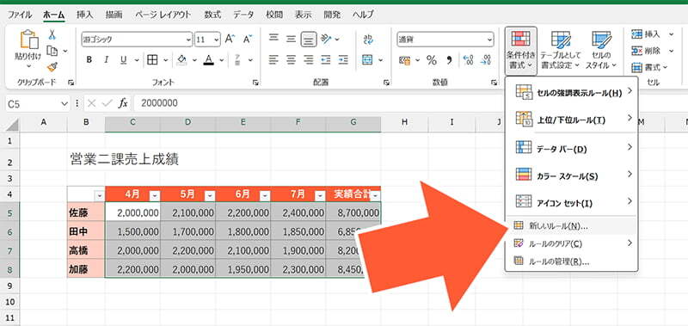Click the Paste clipboard icon
The height and width of the screenshot is (326, 688).
pos(28,40)
